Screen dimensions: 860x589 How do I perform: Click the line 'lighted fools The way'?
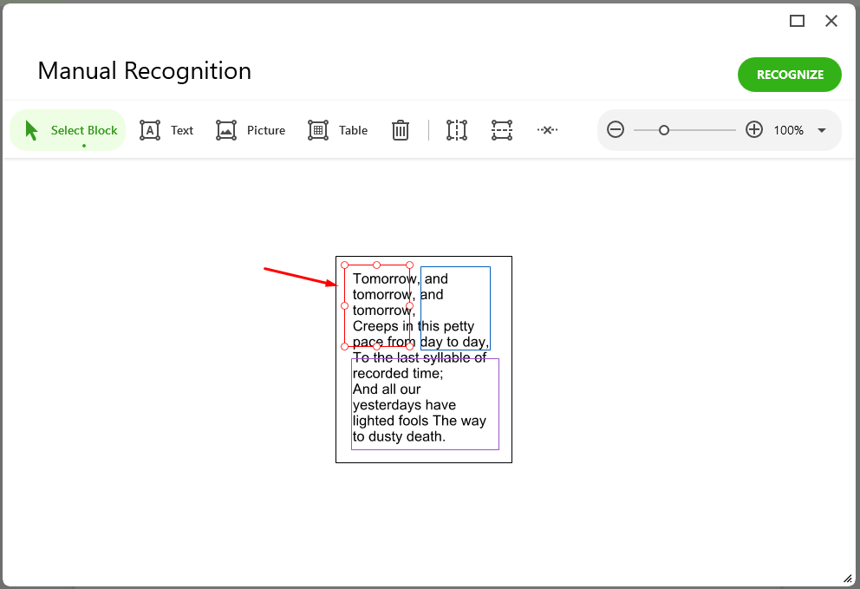419,421
